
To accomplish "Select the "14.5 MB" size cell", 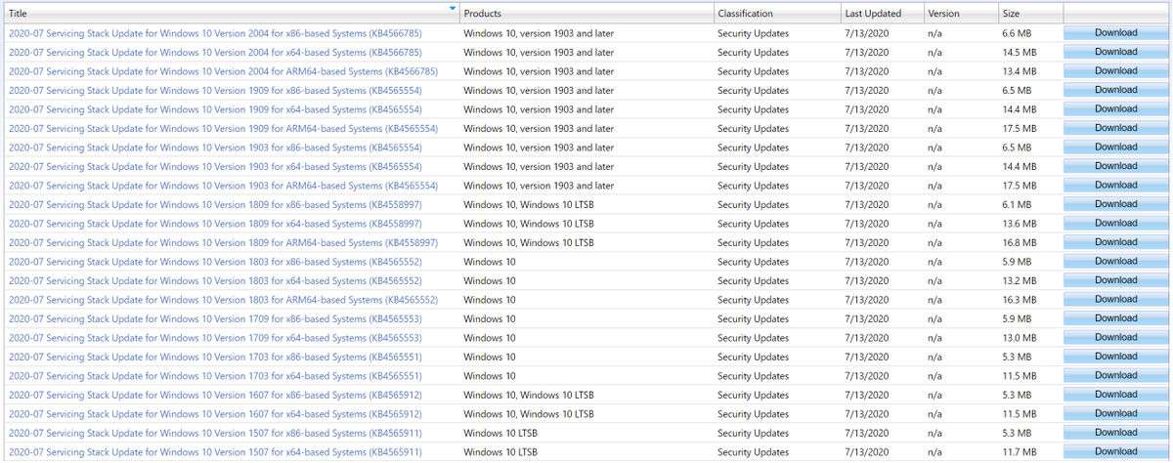I will coord(1020,53).
